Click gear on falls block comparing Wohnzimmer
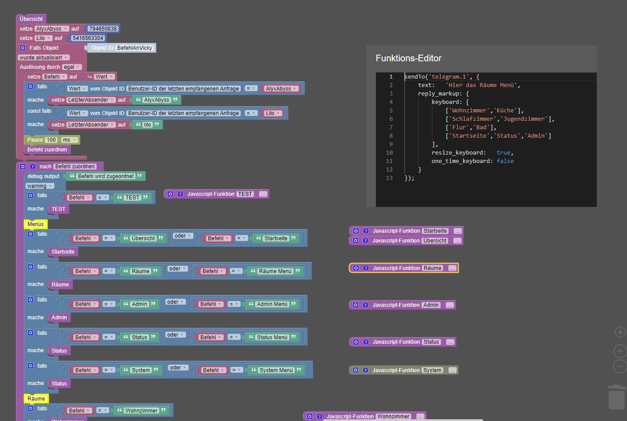 coord(31,409)
